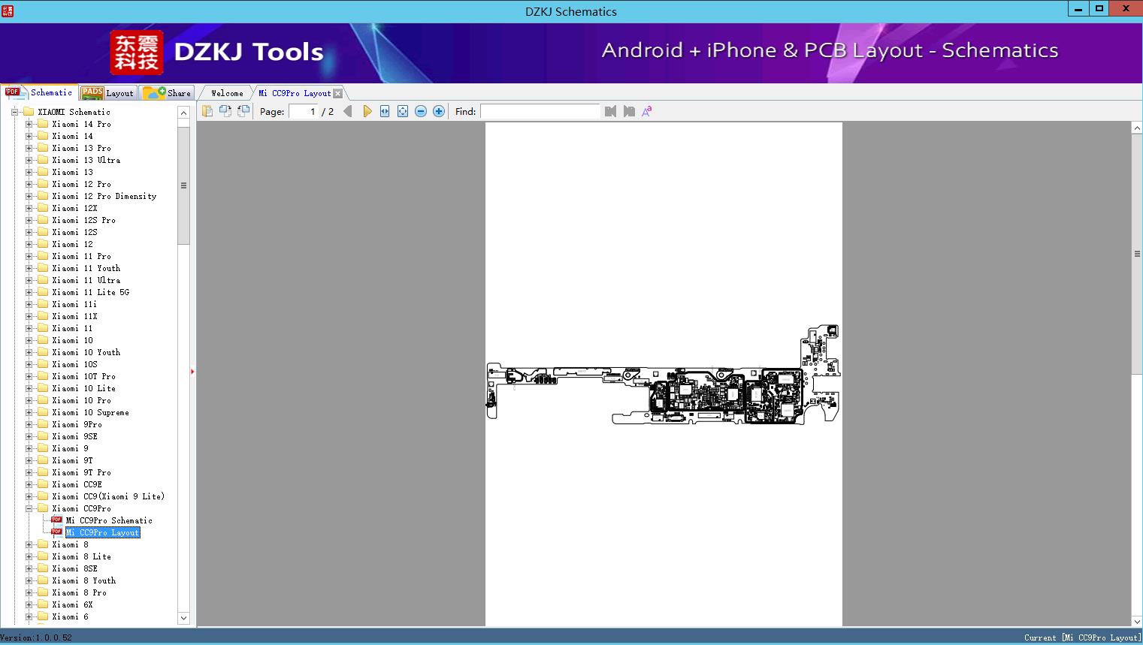Expand the Xiaomi 9T Pro folder
The image size is (1143, 645).
pyautogui.click(x=29, y=472)
